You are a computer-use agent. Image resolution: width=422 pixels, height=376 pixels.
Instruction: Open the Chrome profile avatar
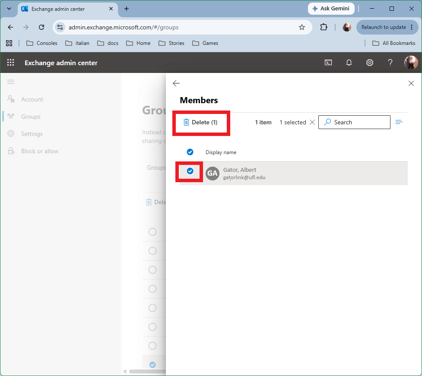347,27
